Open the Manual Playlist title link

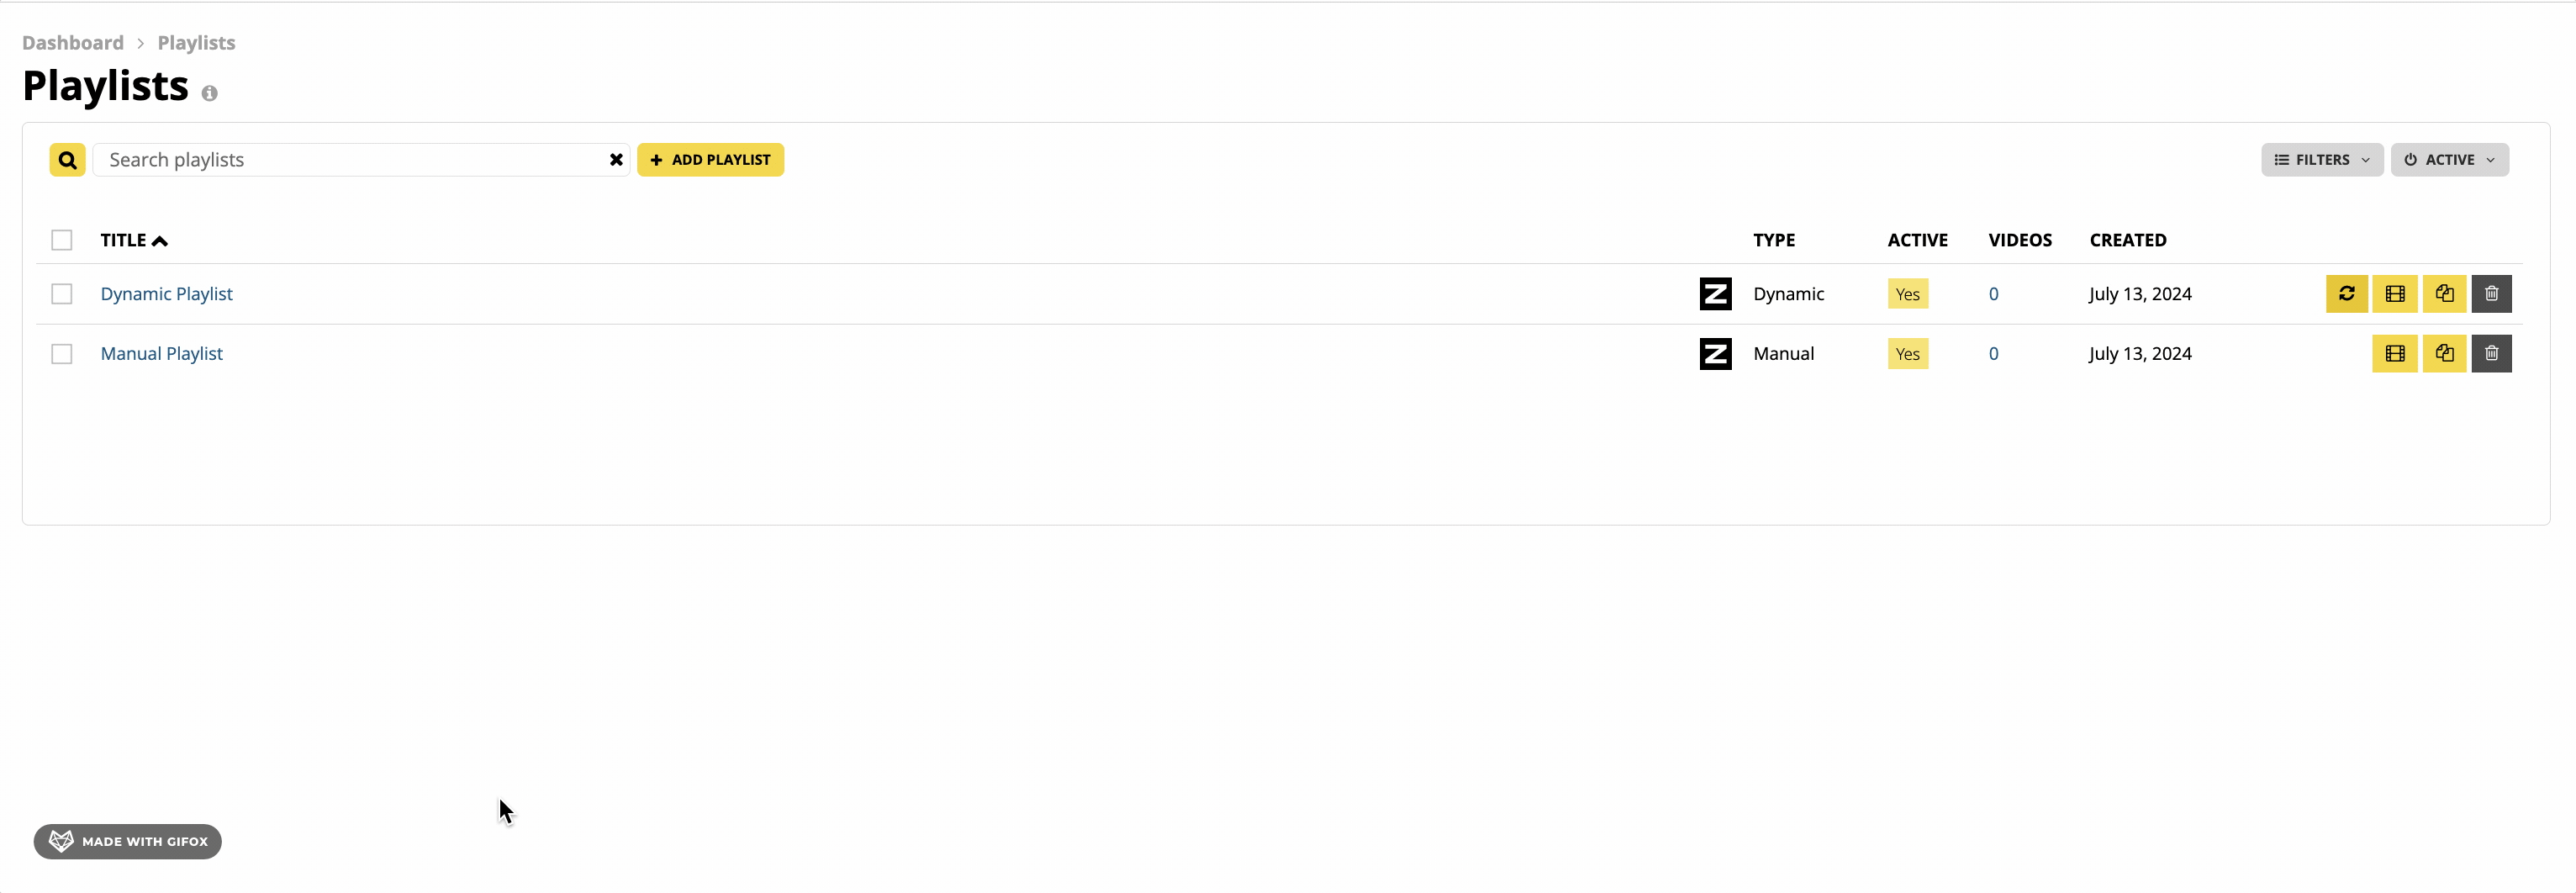coord(162,354)
